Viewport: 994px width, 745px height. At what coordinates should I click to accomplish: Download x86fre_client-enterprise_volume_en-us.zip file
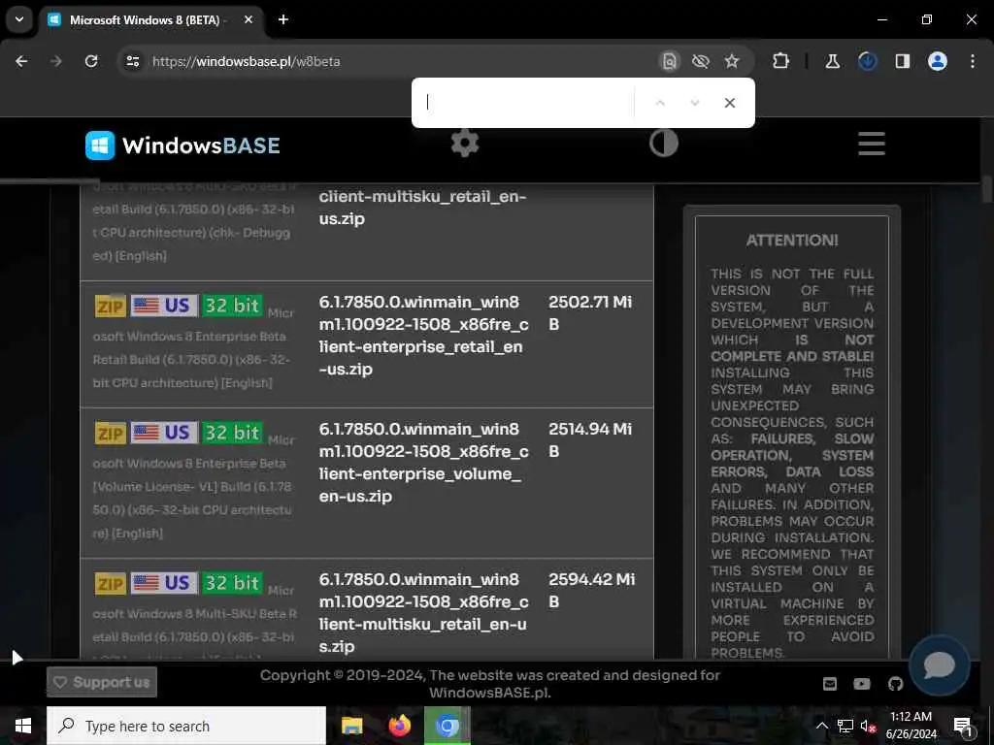(x=423, y=463)
